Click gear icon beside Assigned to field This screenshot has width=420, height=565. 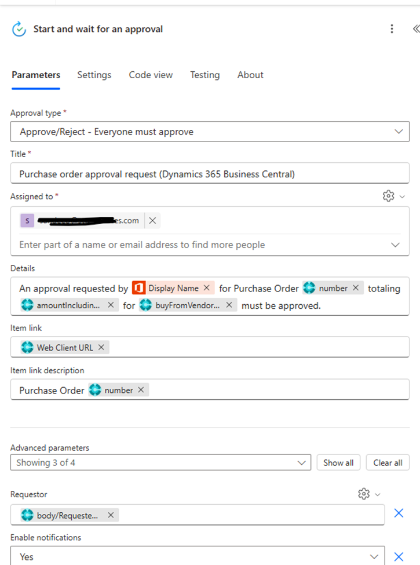point(388,196)
